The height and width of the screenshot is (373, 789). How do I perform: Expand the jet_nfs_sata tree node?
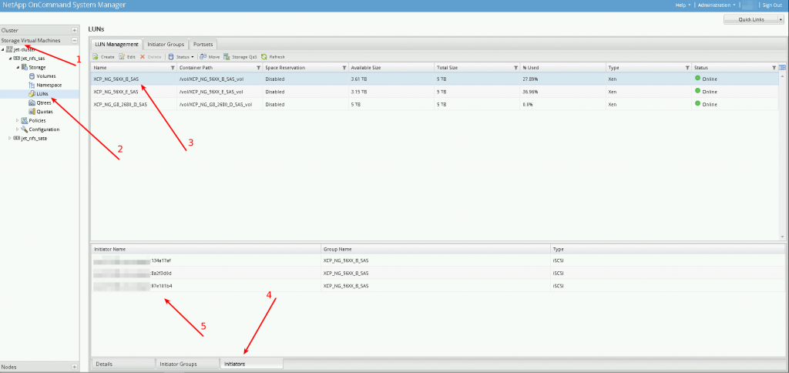coord(10,138)
